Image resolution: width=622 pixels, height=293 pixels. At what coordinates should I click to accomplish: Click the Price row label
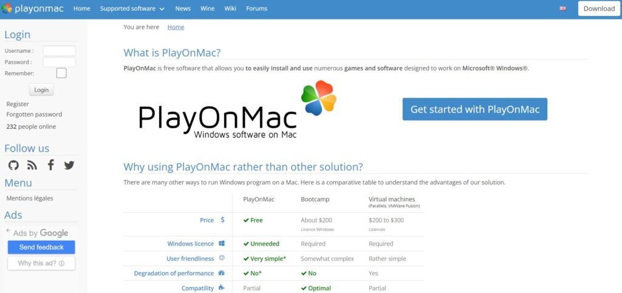coord(207,220)
